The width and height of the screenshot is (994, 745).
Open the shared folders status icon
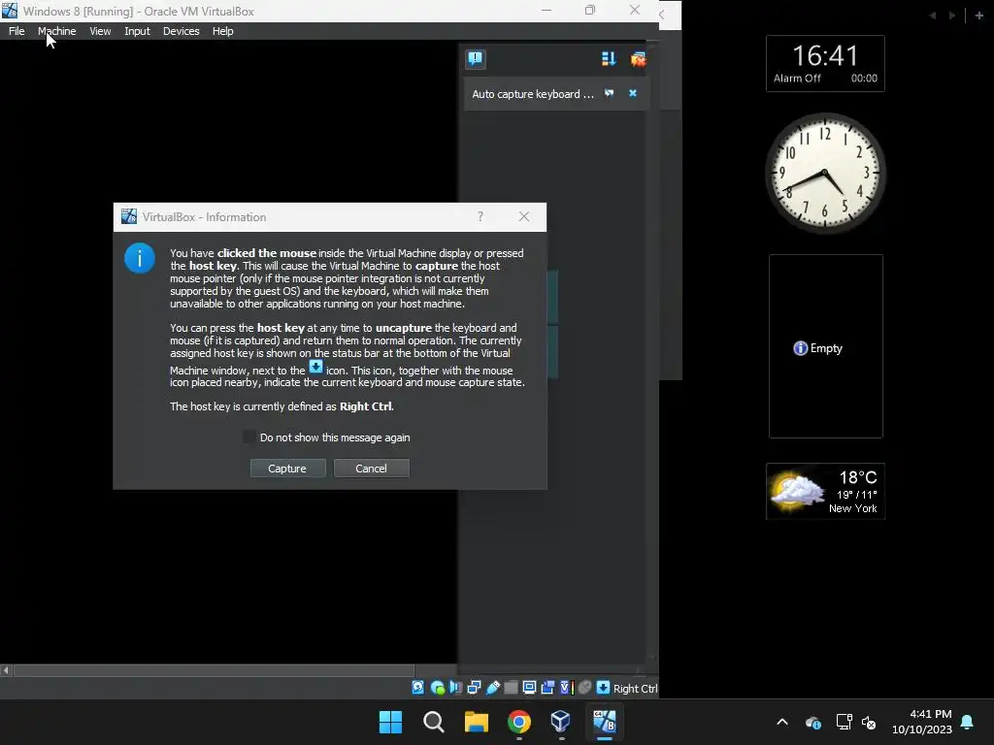click(511, 688)
